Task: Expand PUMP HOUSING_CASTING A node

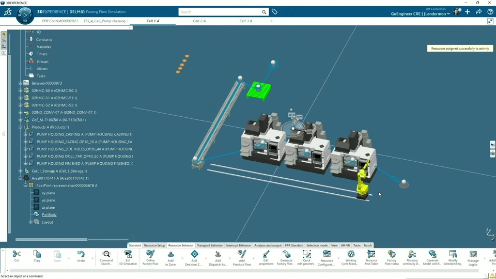Action: click(26, 134)
